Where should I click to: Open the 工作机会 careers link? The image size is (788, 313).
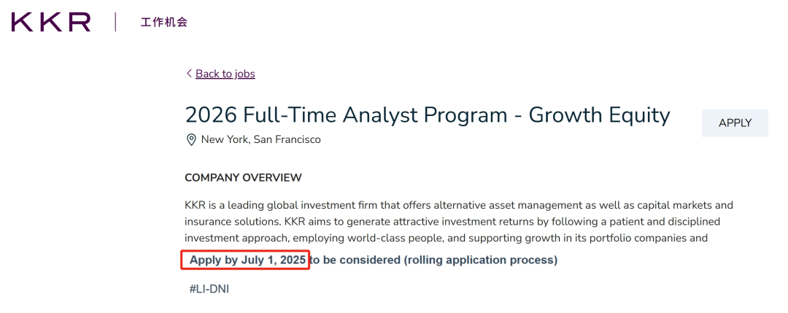[x=164, y=22]
